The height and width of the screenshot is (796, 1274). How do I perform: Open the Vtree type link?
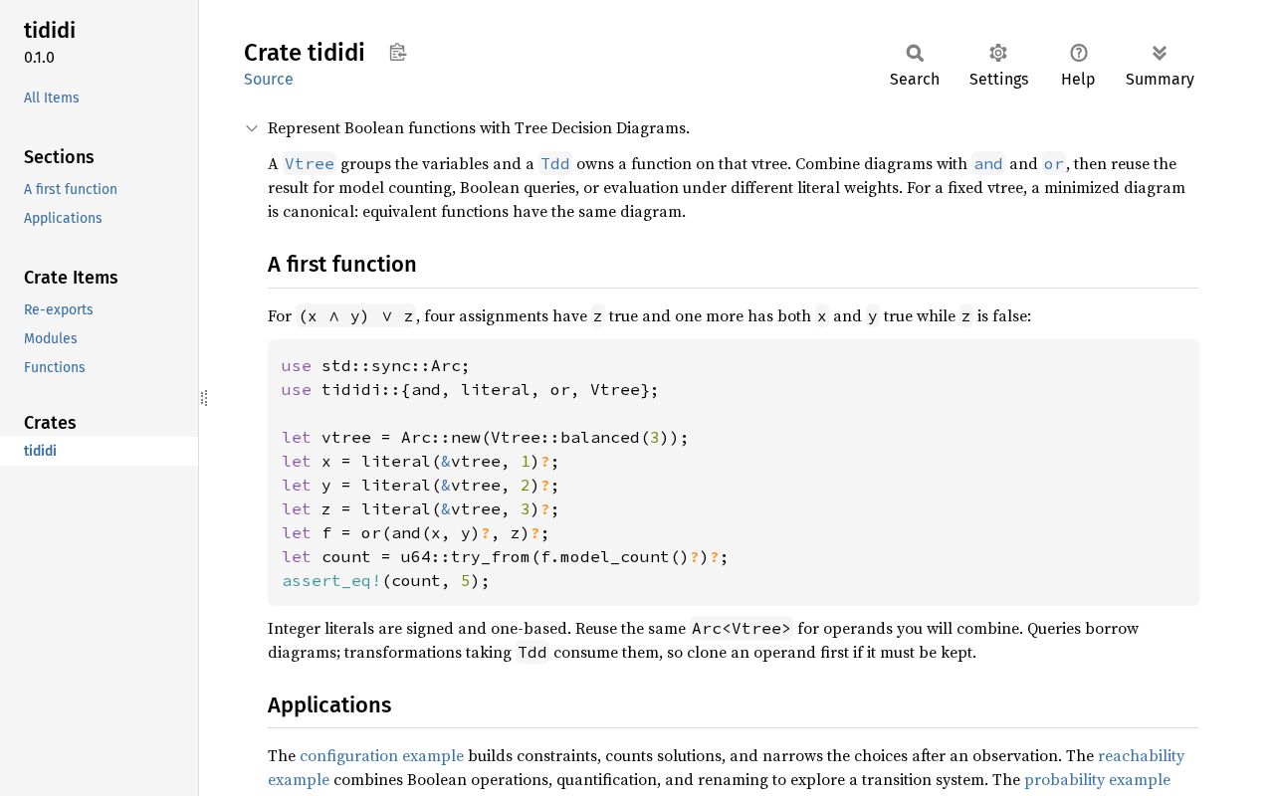310,164
